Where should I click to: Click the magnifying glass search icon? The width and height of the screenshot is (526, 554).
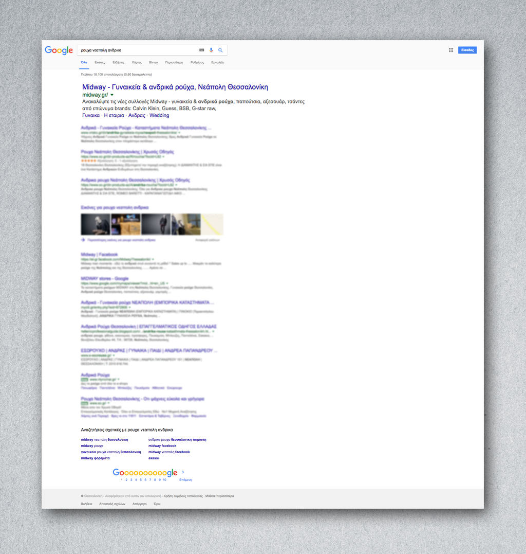tap(220, 50)
